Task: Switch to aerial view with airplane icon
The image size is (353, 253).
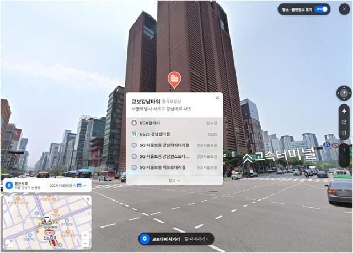Action: pyautogui.click(x=344, y=111)
